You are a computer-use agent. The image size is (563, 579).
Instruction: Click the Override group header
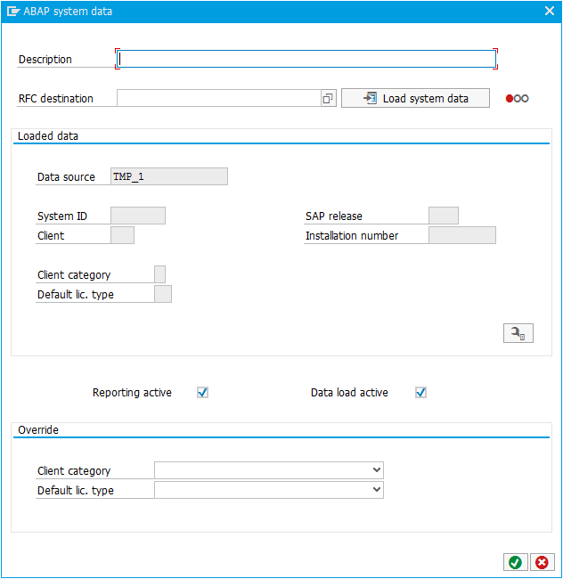point(38,430)
